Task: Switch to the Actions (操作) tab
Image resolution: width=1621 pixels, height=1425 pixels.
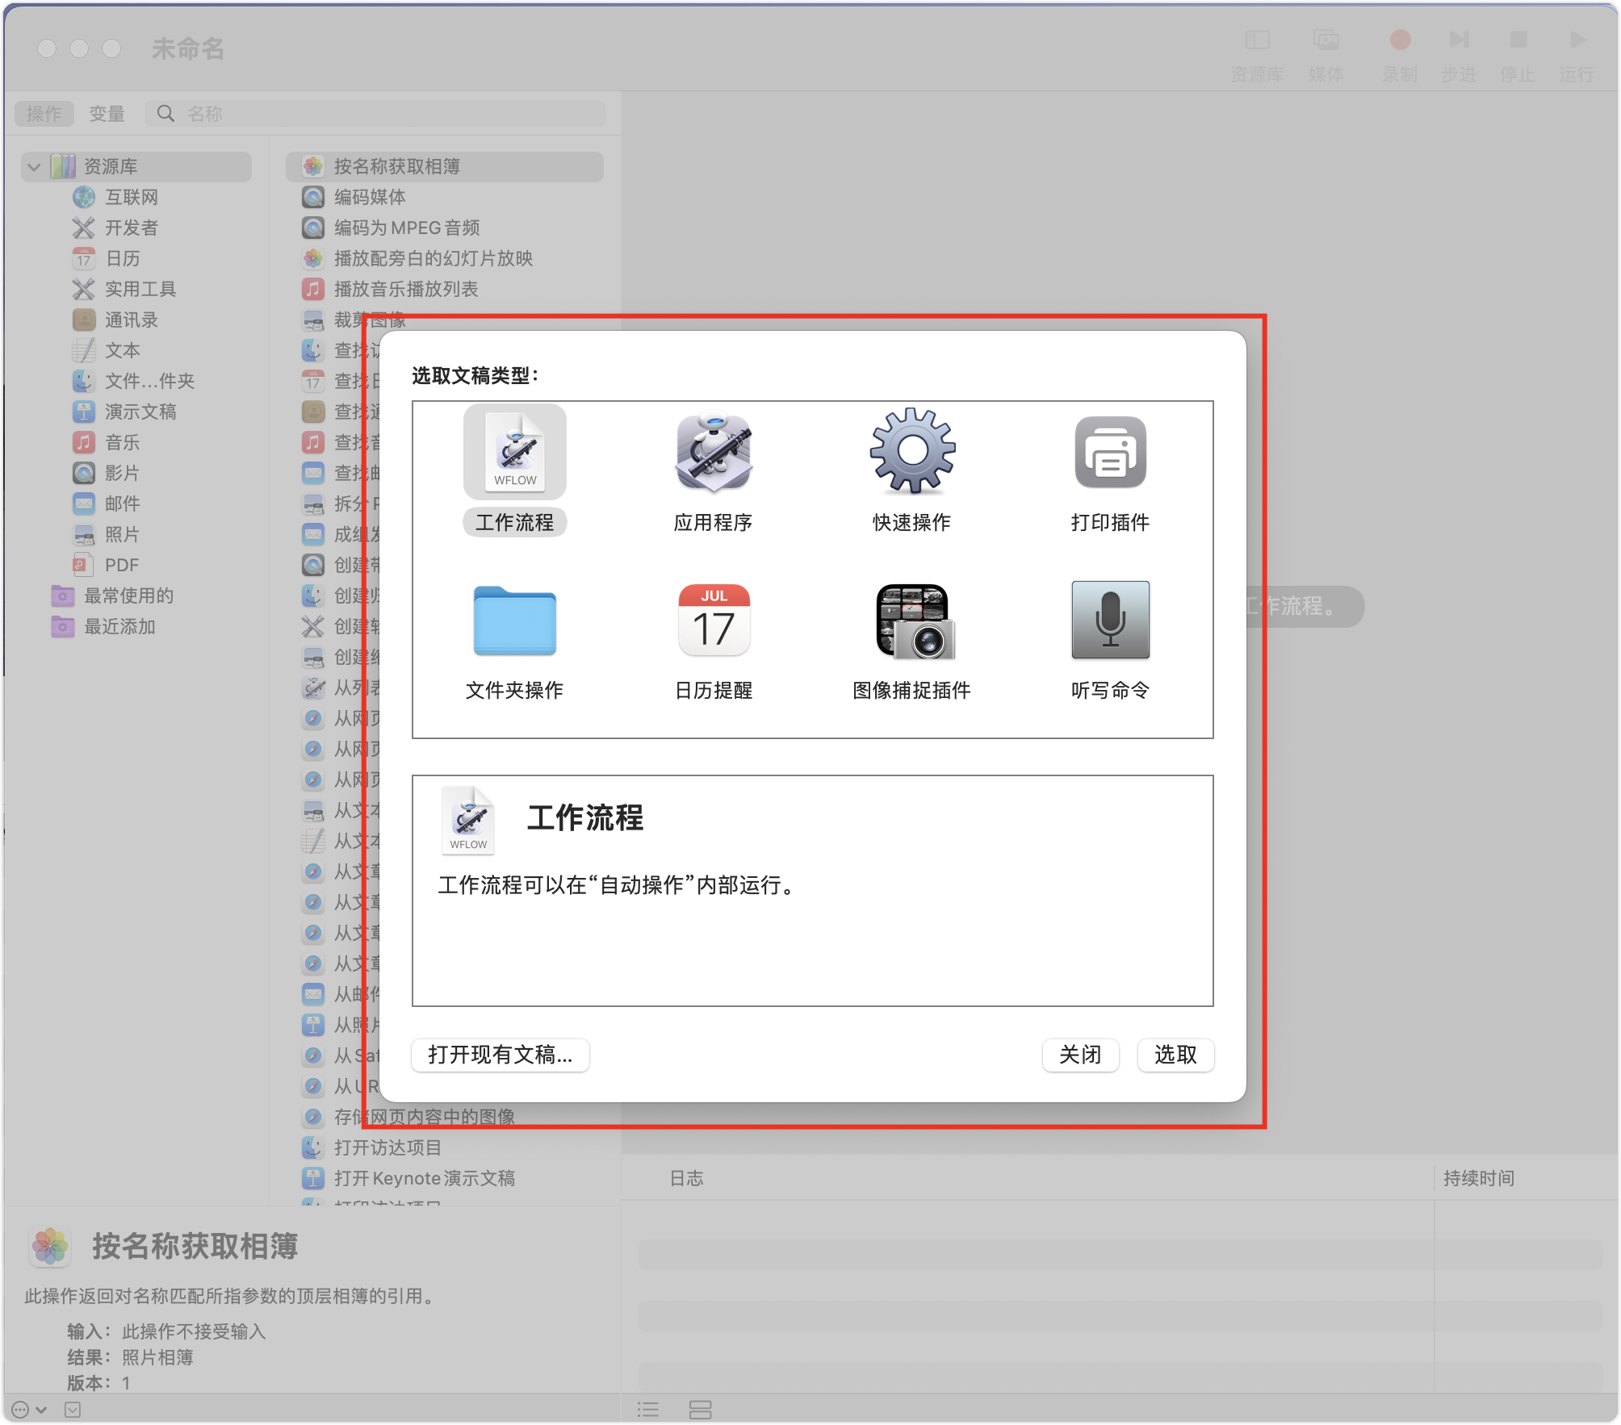Action: pyautogui.click(x=44, y=114)
